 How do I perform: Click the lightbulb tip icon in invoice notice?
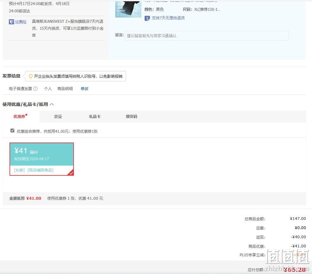coord(31,76)
